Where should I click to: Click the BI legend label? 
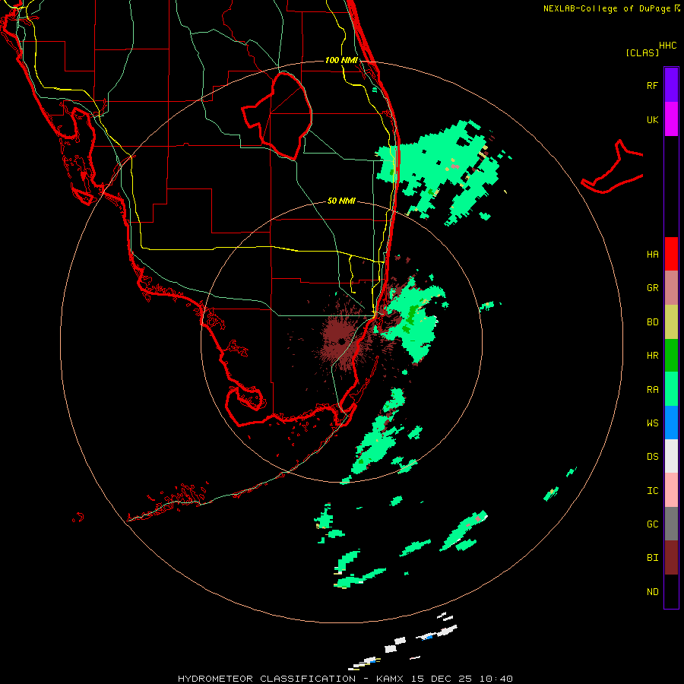652,558
